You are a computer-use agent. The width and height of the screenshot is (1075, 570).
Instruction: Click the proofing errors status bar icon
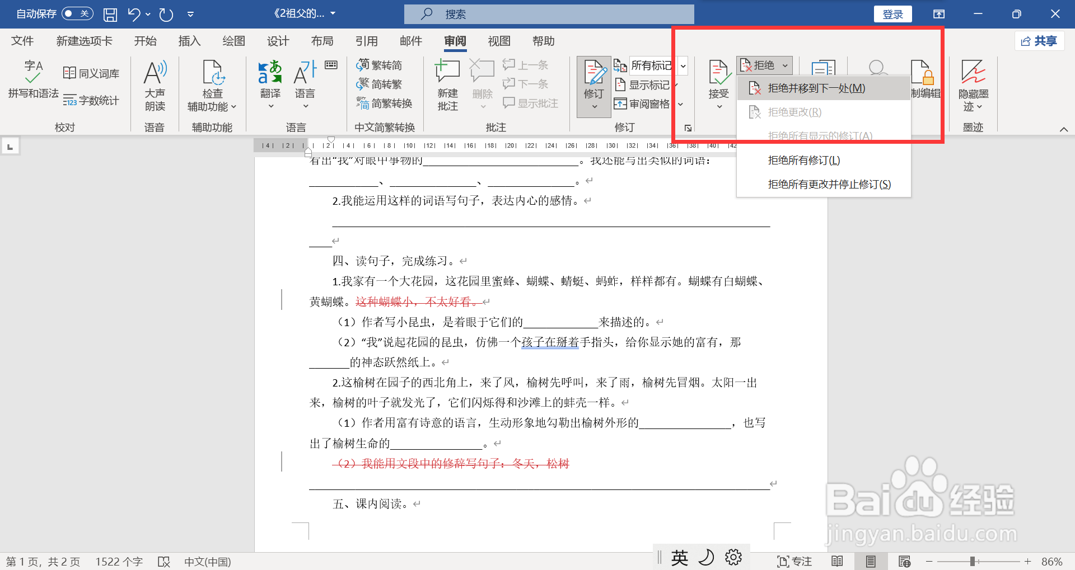tap(163, 561)
